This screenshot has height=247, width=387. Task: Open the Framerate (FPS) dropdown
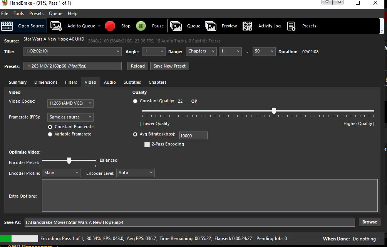(x=70, y=117)
